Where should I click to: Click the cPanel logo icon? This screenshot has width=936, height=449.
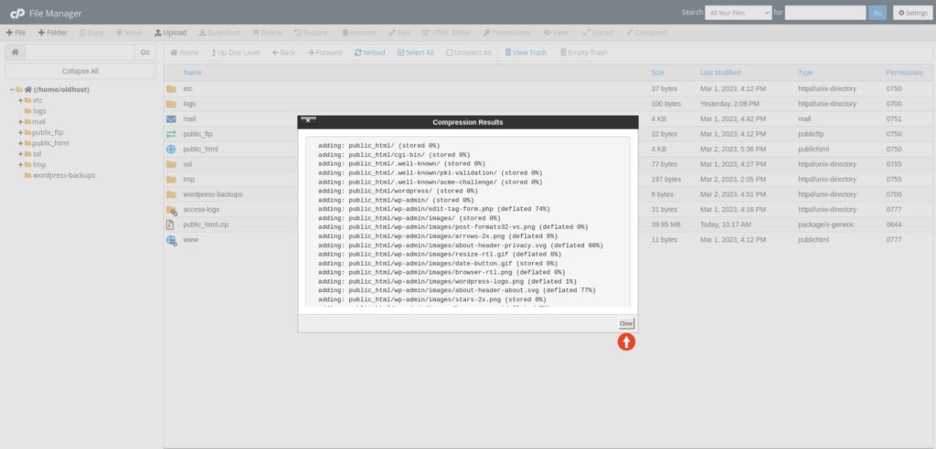click(16, 13)
